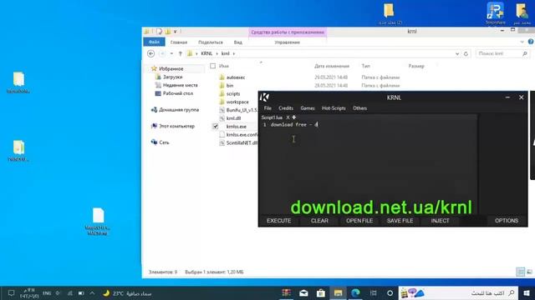Sort by Имя column header
Image resolution: width=535 pixels, height=300 pixels.
point(224,66)
